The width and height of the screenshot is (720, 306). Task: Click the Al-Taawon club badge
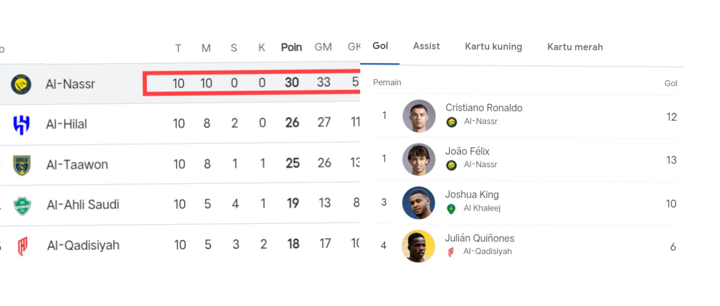tap(22, 165)
